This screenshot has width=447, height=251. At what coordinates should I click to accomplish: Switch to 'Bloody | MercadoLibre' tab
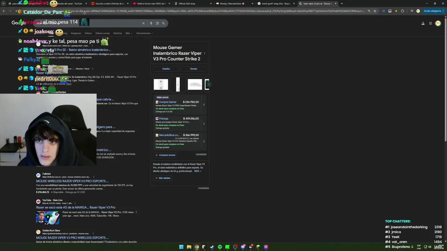pyautogui.click(x=234, y=3)
